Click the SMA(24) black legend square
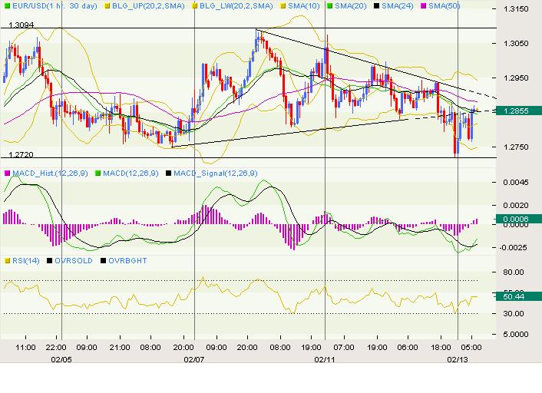542x393 pixels. (377, 6)
